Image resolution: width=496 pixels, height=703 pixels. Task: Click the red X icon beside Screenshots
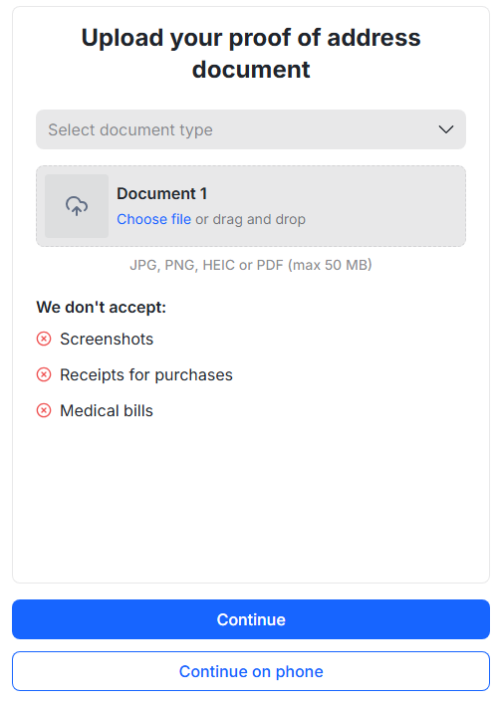44,339
